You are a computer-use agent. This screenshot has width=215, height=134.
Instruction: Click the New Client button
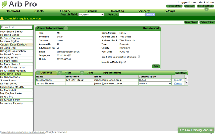(191, 22)
